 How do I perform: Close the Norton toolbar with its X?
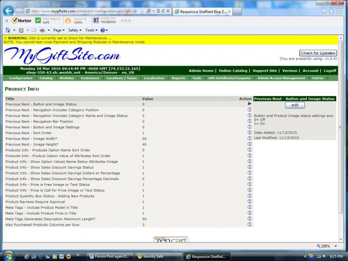[x=7, y=21]
